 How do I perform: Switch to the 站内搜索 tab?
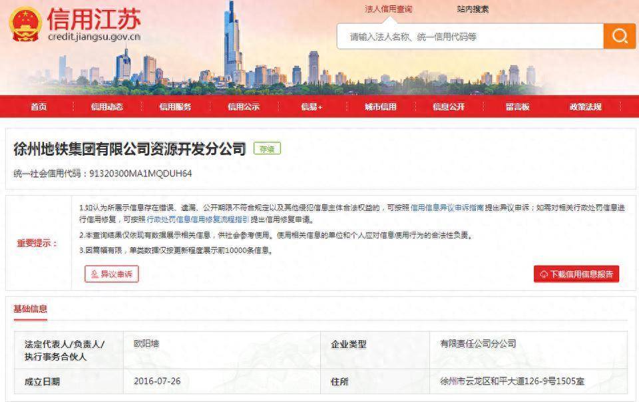(x=473, y=9)
